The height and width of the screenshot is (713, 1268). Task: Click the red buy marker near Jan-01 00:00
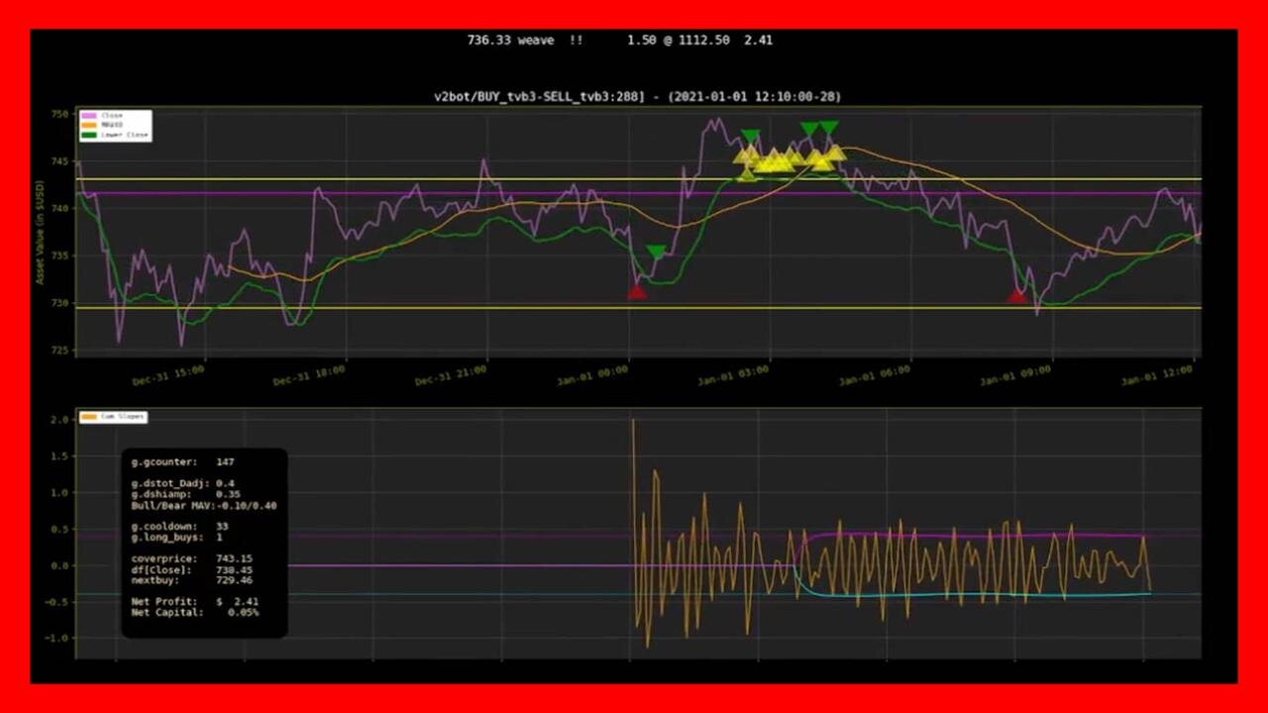pos(637,290)
